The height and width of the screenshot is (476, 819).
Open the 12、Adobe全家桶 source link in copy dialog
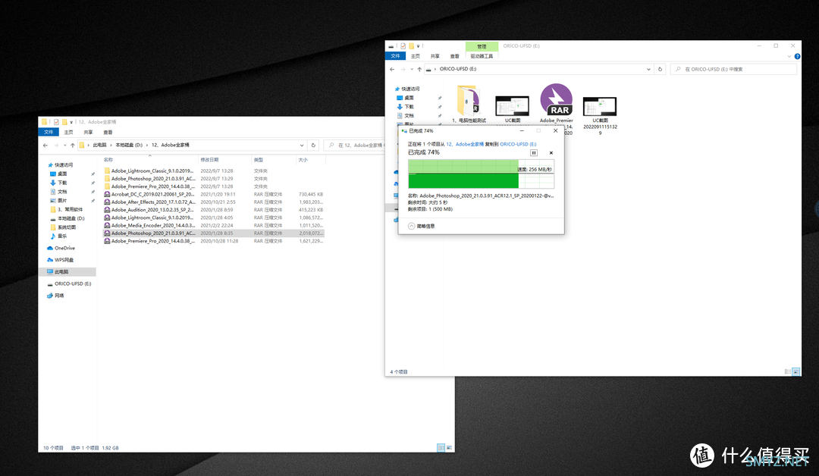[x=465, y=144]
